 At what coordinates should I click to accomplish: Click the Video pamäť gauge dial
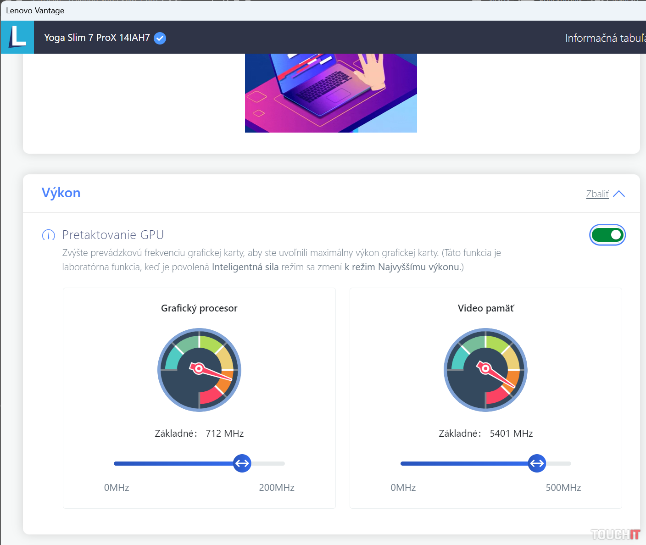(485, 370)
